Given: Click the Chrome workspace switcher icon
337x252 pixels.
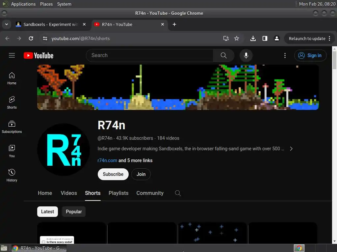Looking at the screenshot, I should tap(299, 248).
